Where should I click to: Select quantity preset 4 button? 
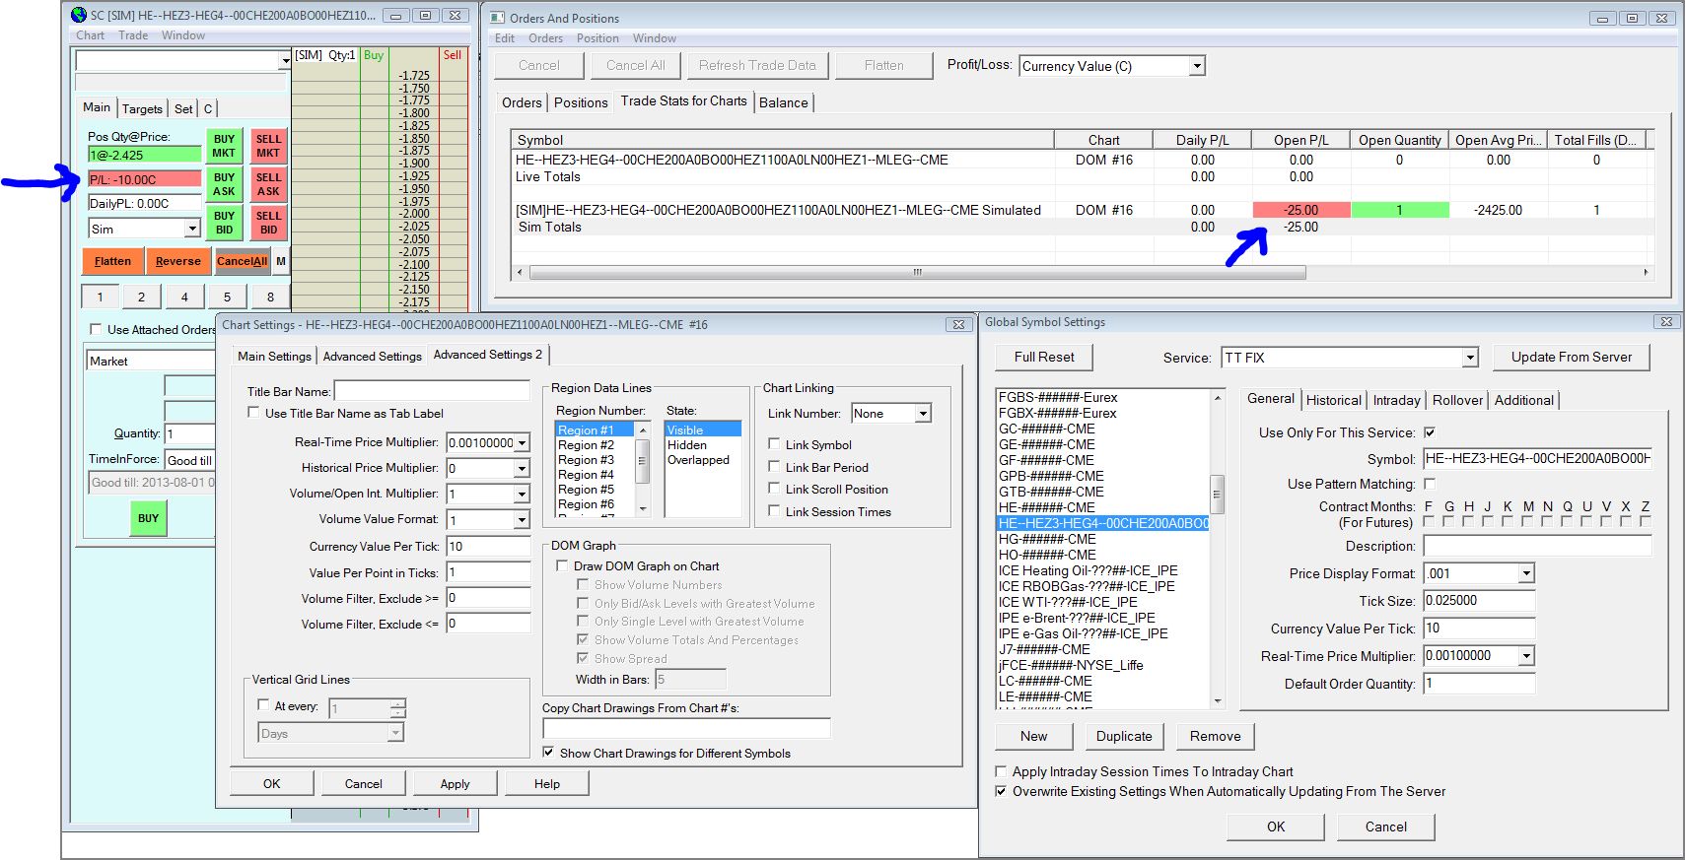point(184,297)
